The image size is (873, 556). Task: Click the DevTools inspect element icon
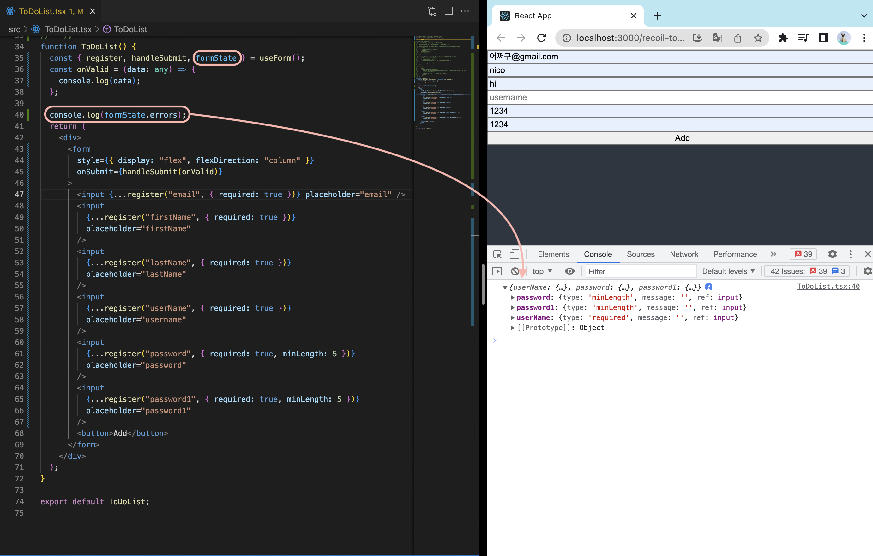point(497,254)
